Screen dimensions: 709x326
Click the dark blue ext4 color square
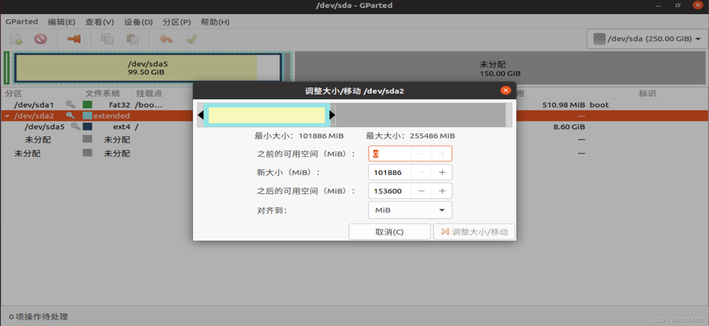tap(88, 126)
